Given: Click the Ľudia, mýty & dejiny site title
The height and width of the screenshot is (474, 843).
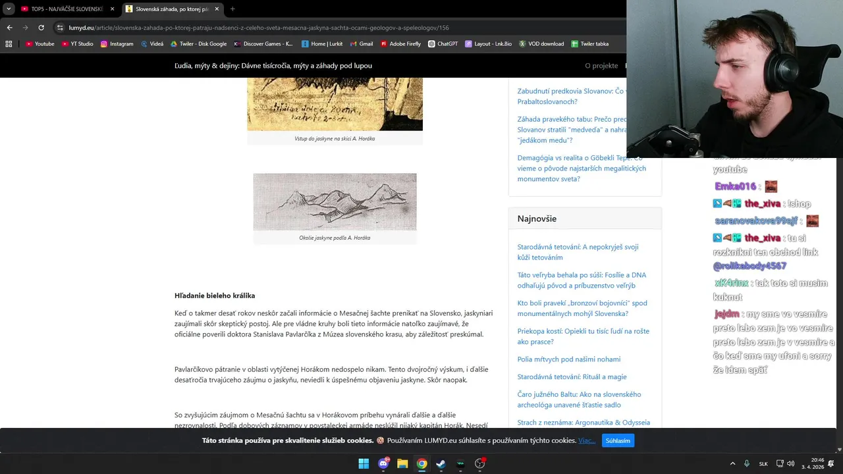Looking at the screenshot, I should (x=273, y=66).
